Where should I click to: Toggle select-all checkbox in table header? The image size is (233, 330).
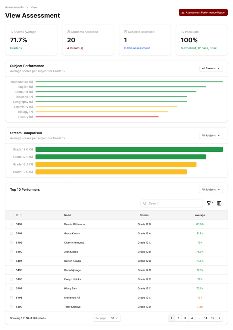(x=11, y=215)
